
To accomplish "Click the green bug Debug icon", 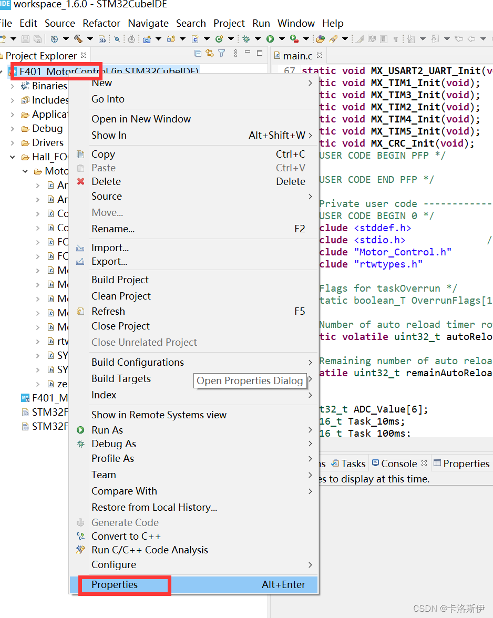I will [x=246, y=39].
